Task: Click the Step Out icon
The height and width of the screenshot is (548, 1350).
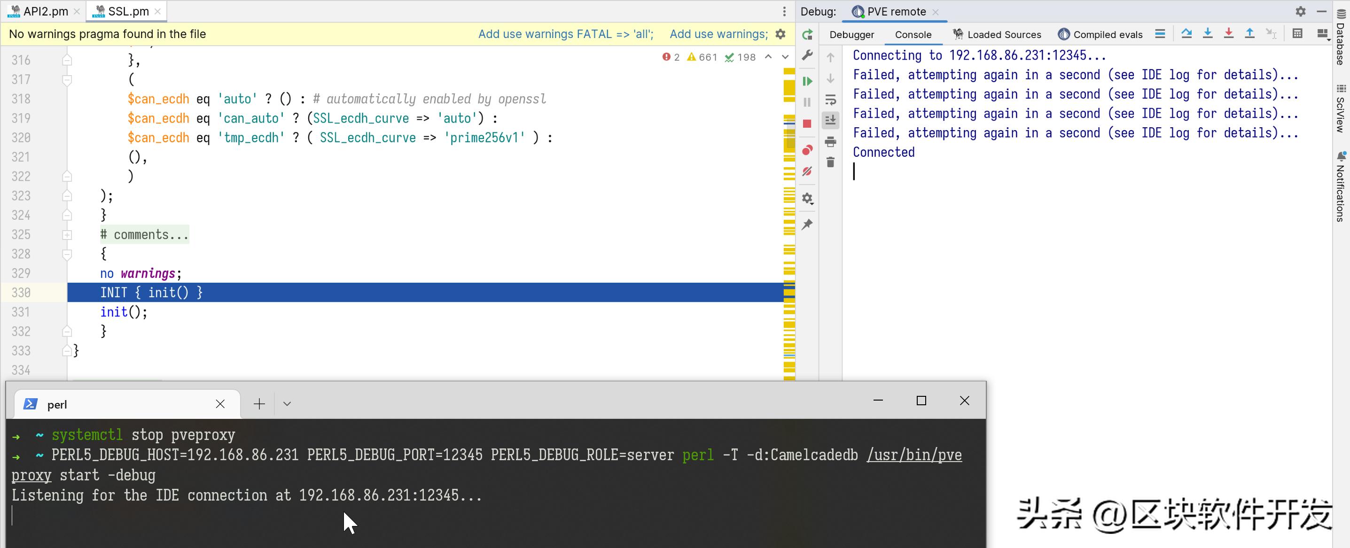Action: click(x=1249, y=34)
